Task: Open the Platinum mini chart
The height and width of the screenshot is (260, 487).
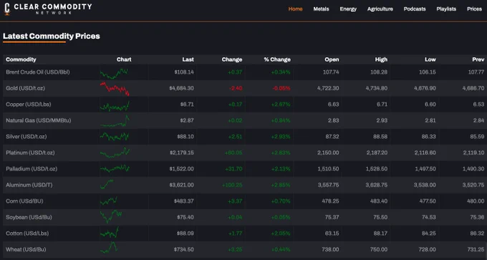Action: click(x=115, y=153)
